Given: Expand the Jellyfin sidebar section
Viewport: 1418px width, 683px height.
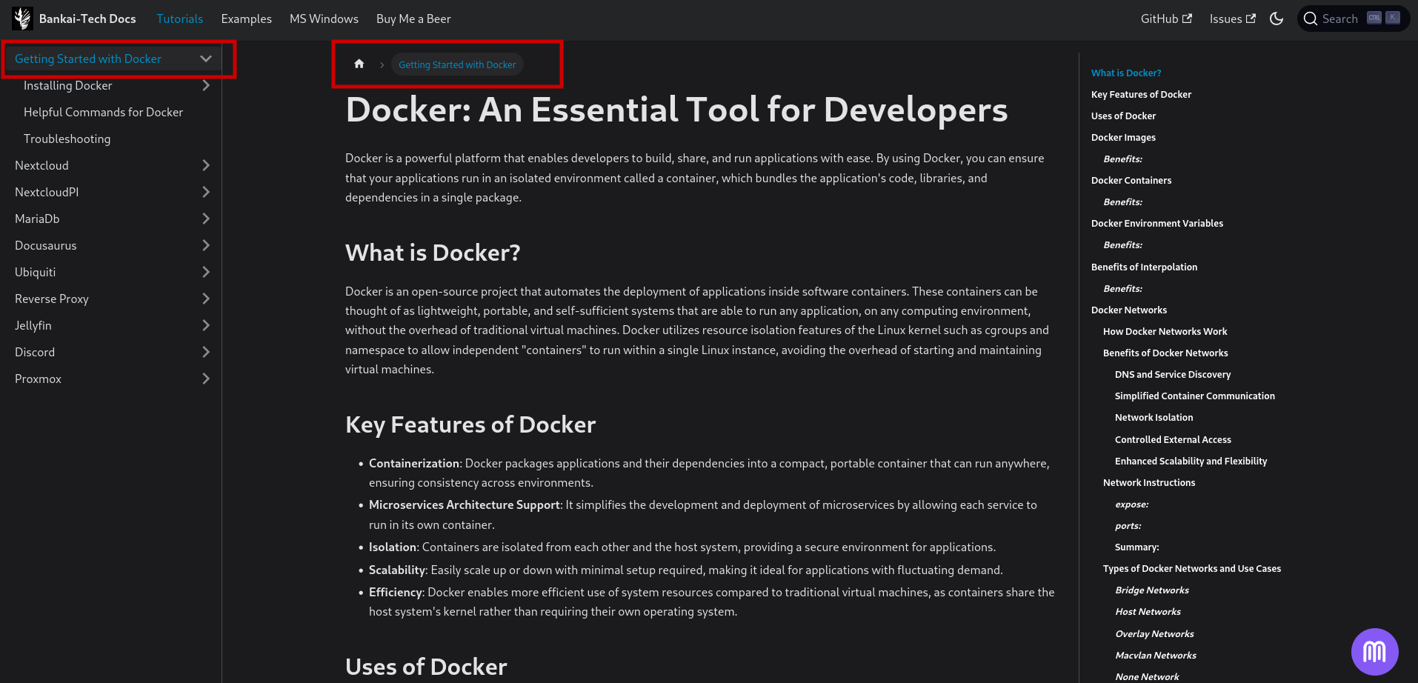Looking at the screenshot, I should [x=206, y=325].
